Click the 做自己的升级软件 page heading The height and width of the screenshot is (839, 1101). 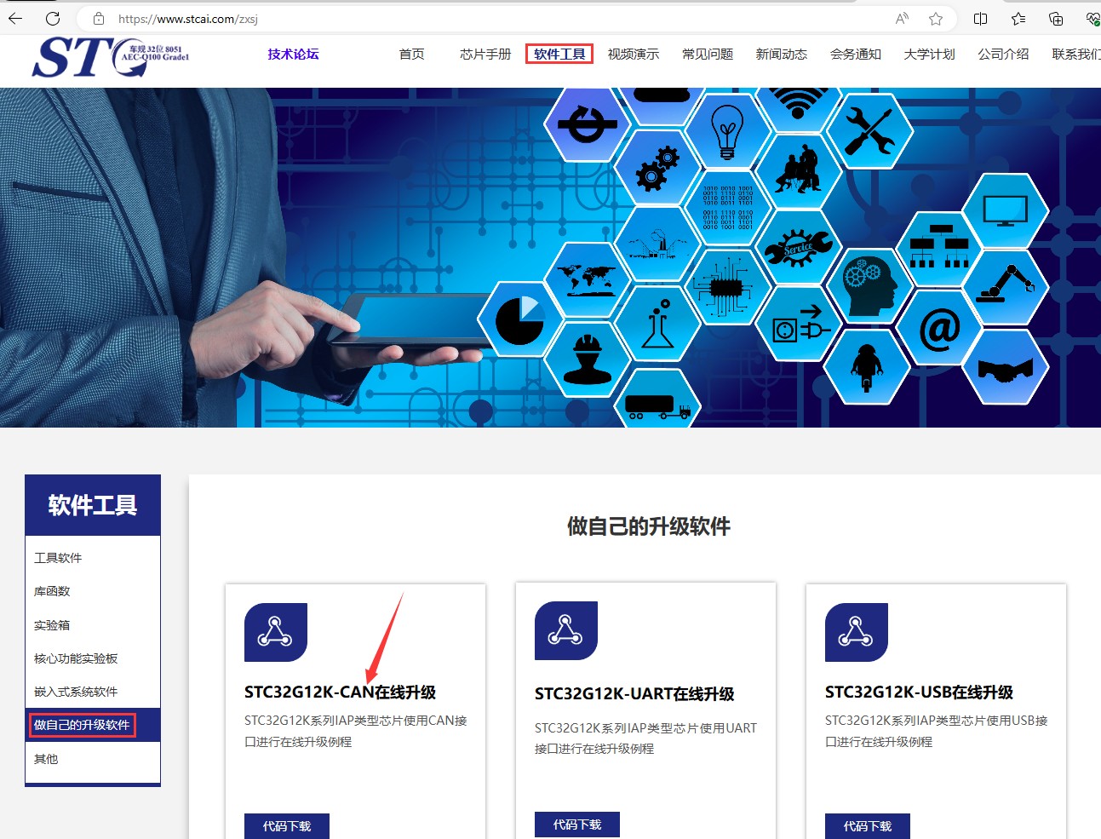pos(649,526)
